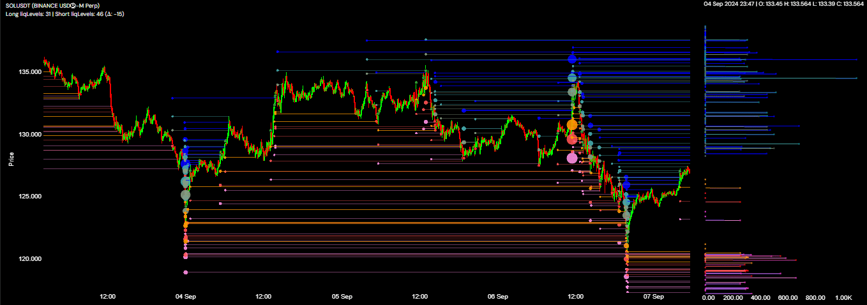Click the 125.000 price axis label
Viewport: 867px width, 305px height.
[30, 196]
